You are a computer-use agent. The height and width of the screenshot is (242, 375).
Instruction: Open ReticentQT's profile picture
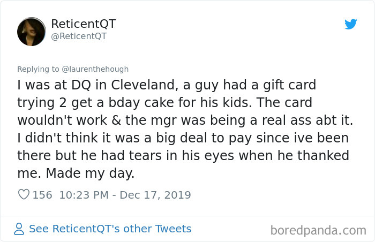[31, 32]
